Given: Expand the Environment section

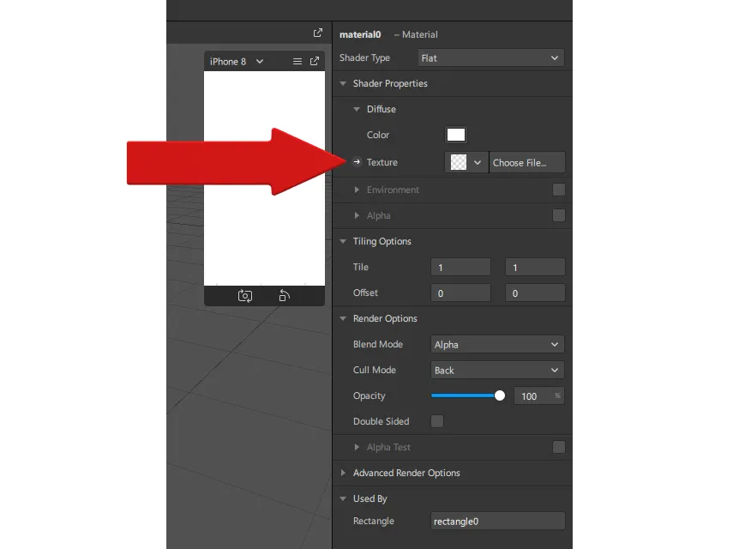Looking at the screenshot, I should (x=357, y=190).
